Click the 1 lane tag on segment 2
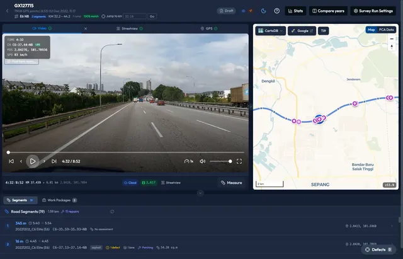The height and width of the screenshot is (259, 403). coord(128,248)
